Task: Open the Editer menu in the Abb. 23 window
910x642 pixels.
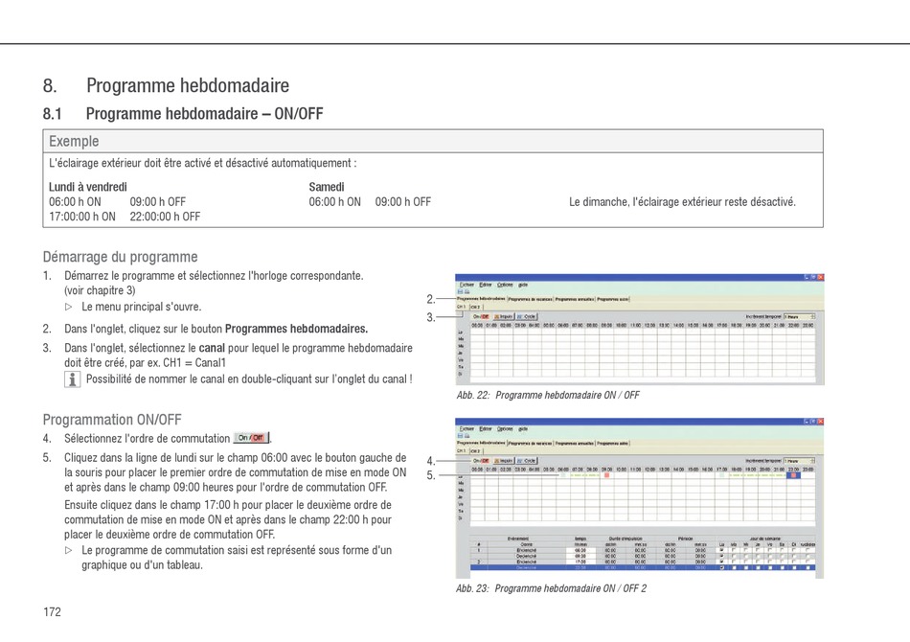Action: tap(486, 428)
